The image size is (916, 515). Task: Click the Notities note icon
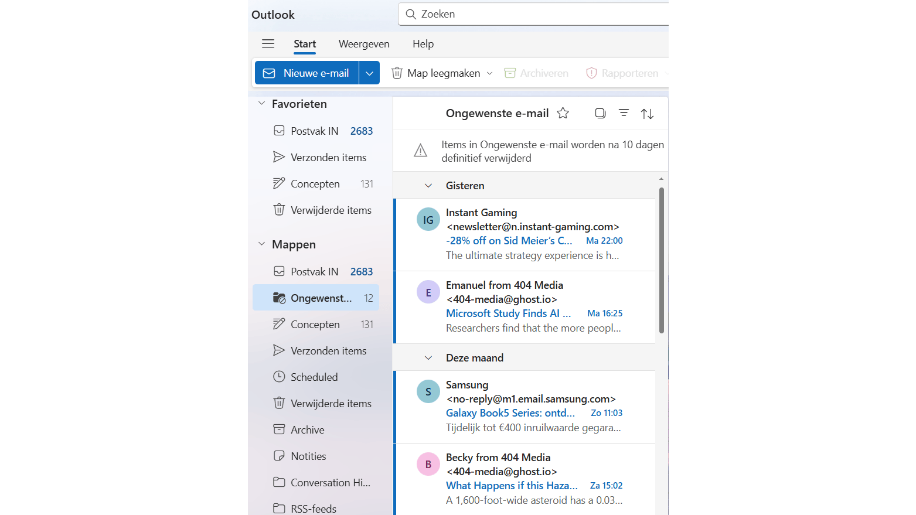279,456
